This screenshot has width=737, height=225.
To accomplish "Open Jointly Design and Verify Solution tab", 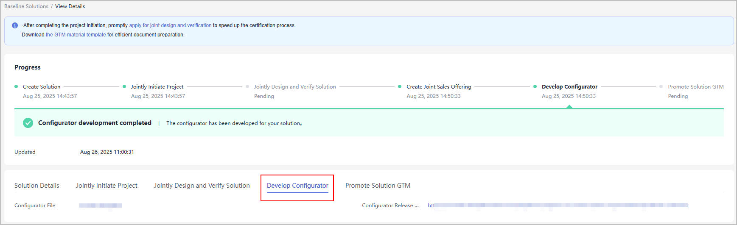I will pyautogui.click(x=202, y=186).
